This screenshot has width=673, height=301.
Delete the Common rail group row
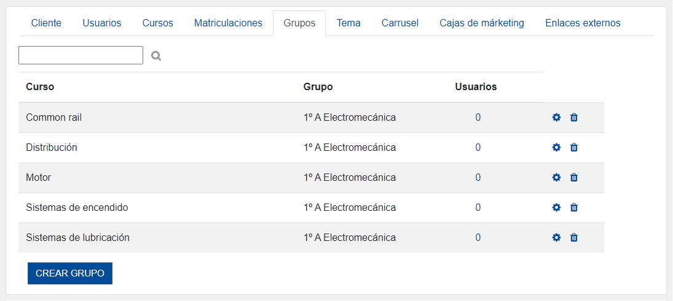574,117
